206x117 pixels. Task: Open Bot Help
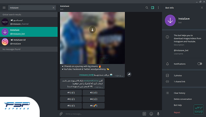click(x=178, y=105)
